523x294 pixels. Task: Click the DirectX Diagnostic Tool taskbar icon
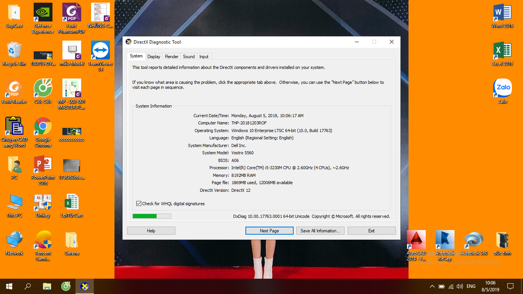[85, 286]
